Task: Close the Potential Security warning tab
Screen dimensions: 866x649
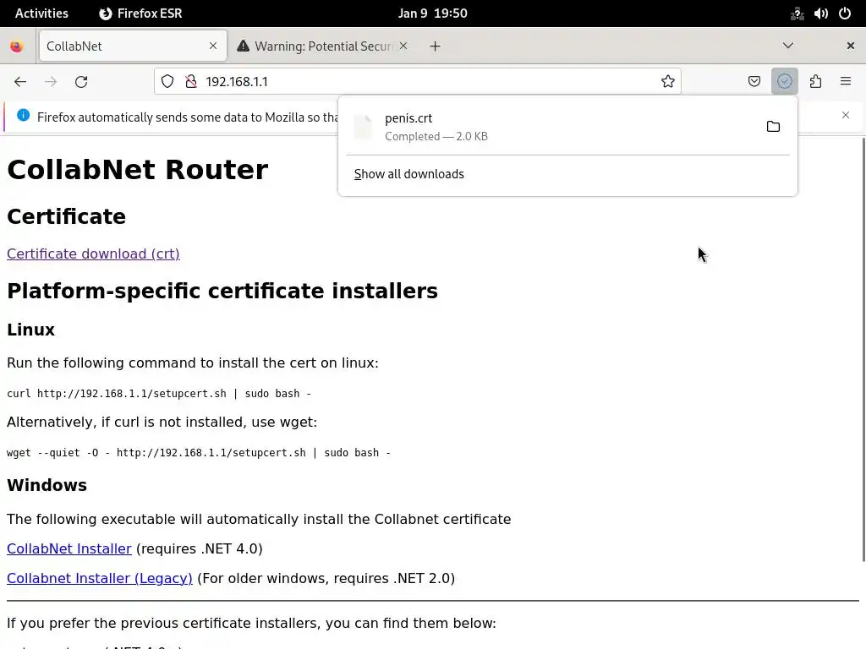Action: 403,46
